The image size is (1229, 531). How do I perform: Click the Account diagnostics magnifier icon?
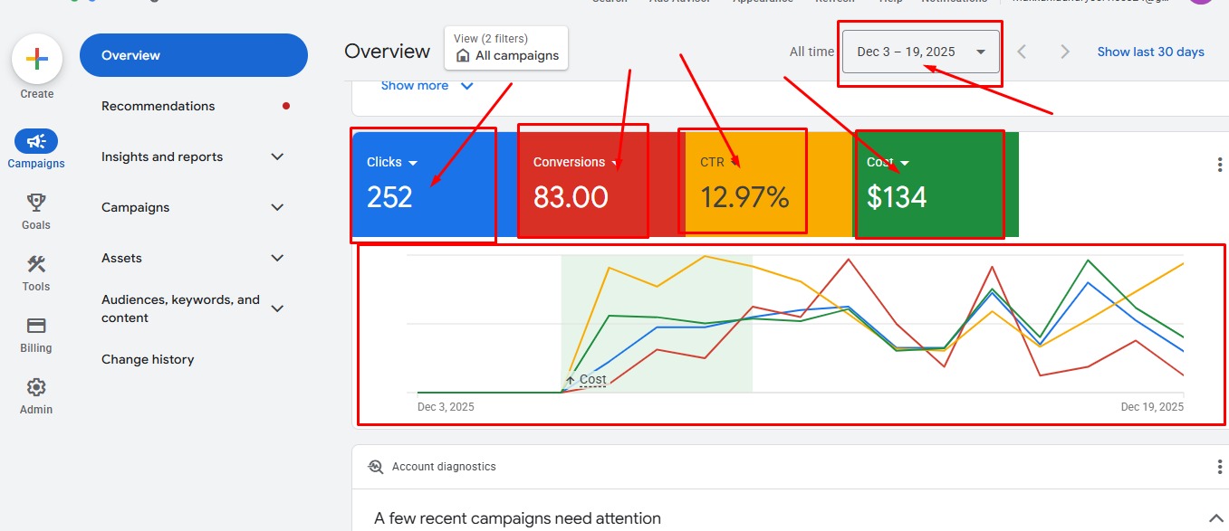pyautogui.click(x=376, y=467)
